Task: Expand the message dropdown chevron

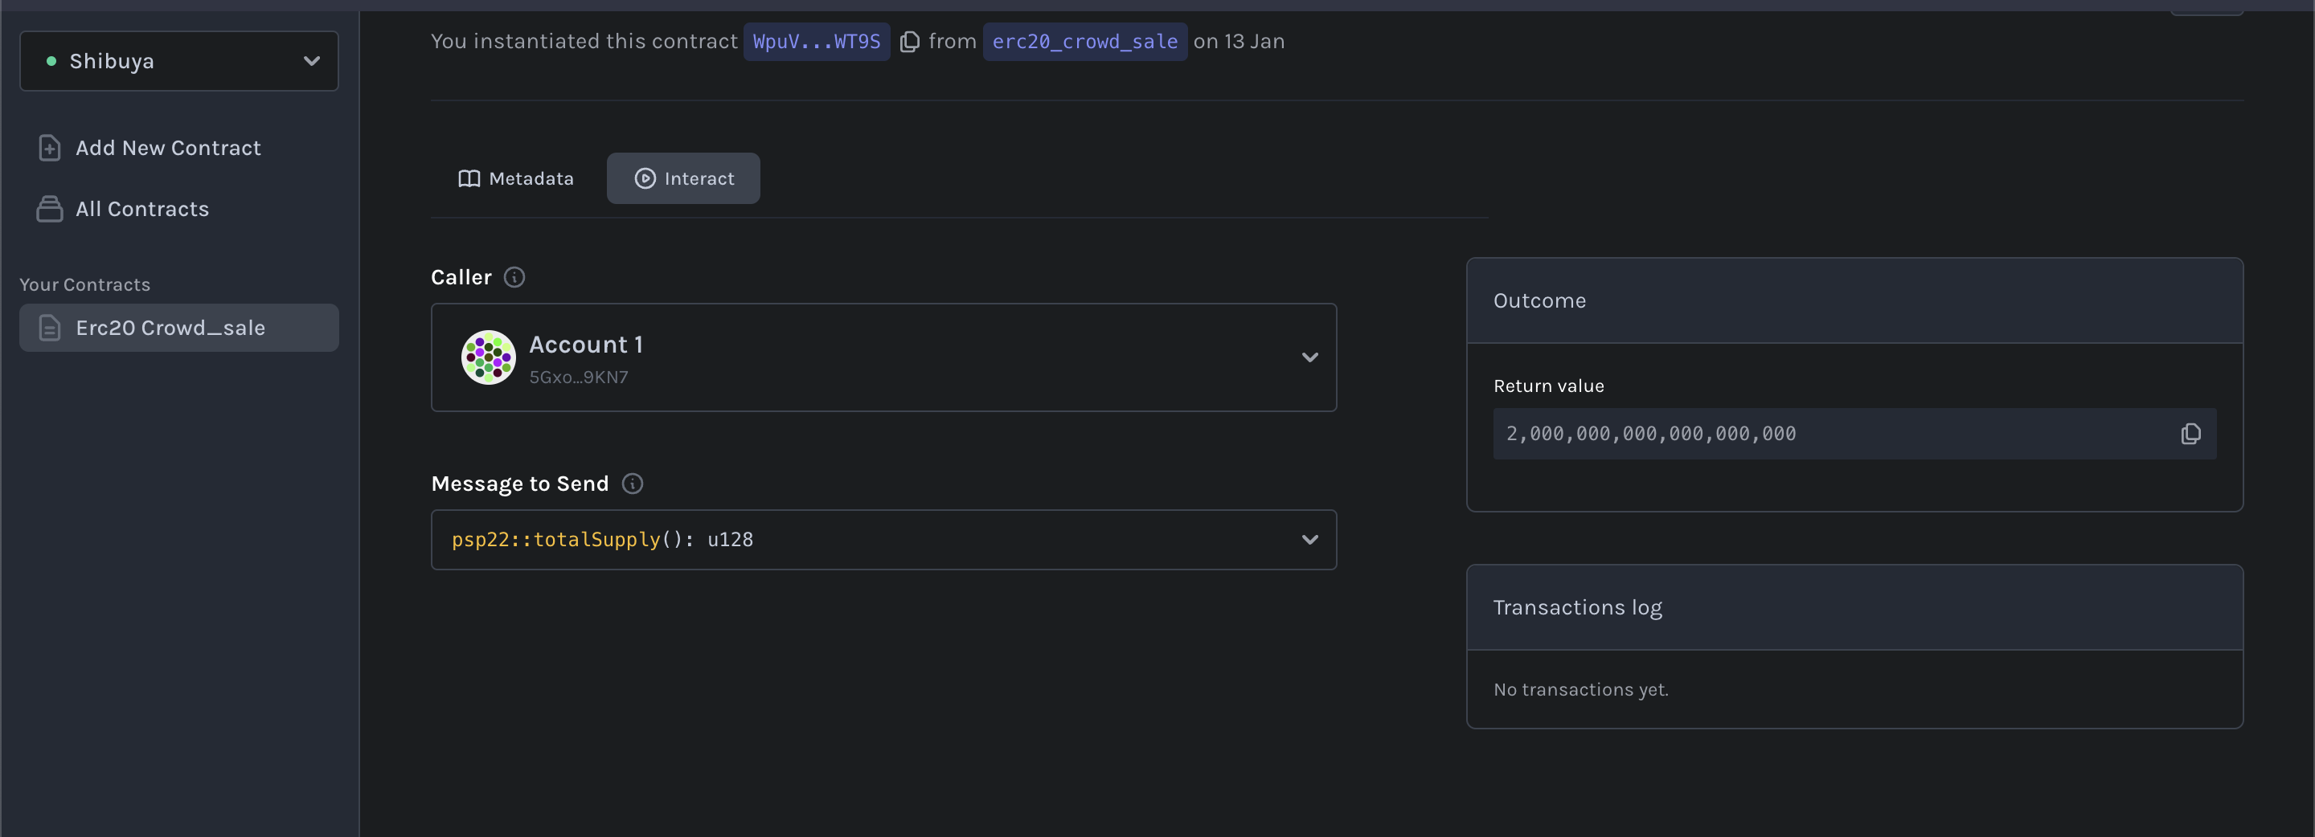Action: pos(1309,540)
